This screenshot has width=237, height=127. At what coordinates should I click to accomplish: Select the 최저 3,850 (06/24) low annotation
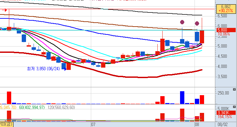point(43,69)
